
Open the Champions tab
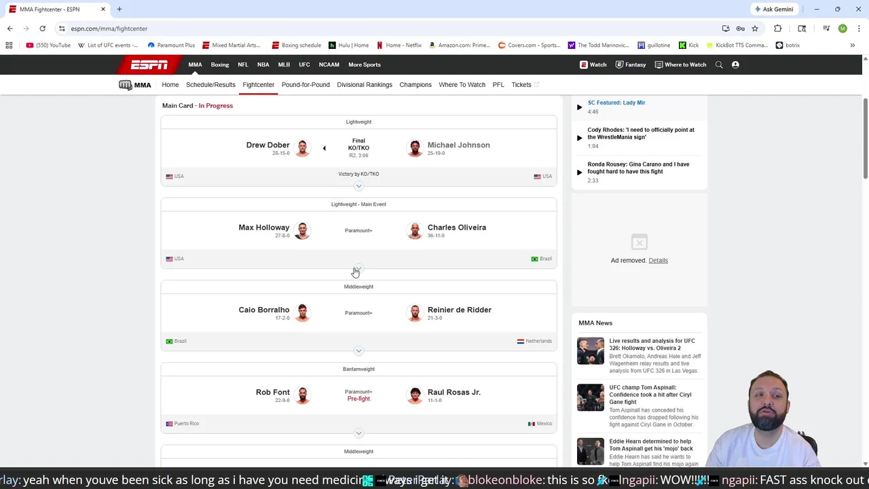(x=415, y=85)
